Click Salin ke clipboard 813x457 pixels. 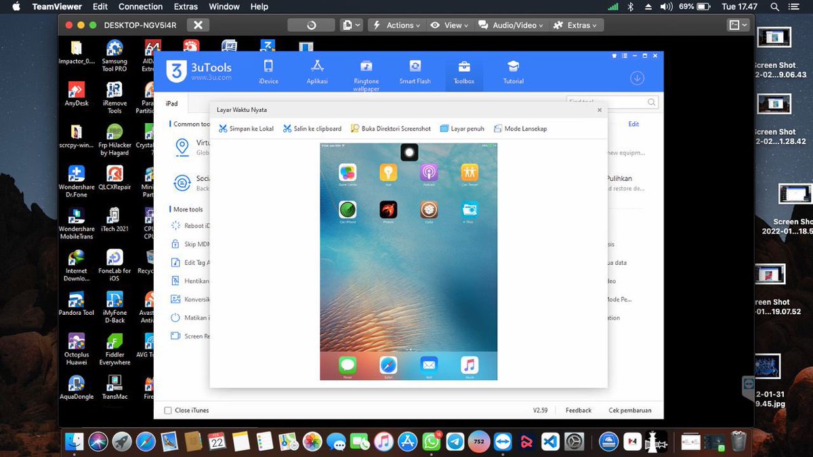(x=312, y=129)
